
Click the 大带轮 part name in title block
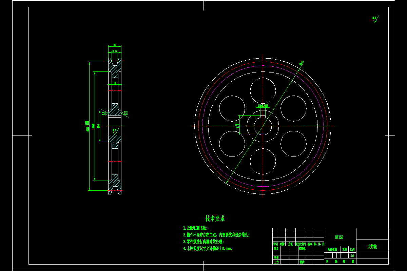coord(372,247)
